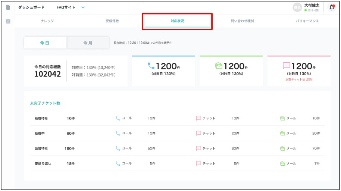Click the メール icon in 返答待ち row
Image resolution: width=341 pixels, height=191 pixels.
coord(282,148)
